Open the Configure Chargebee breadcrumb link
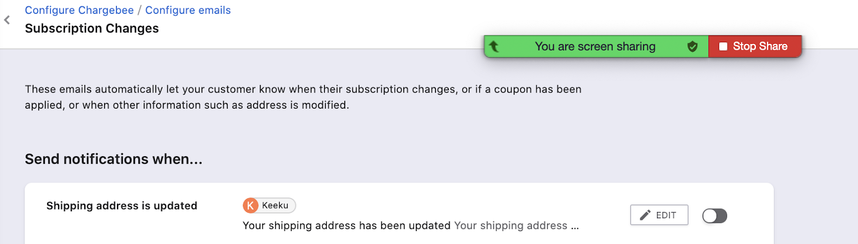 [79, 10]
